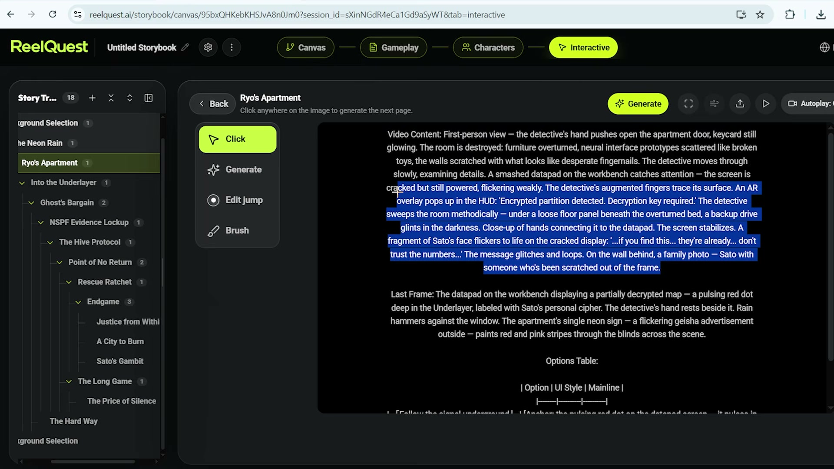Play the interactive story
834x469 pixels.
766,104
